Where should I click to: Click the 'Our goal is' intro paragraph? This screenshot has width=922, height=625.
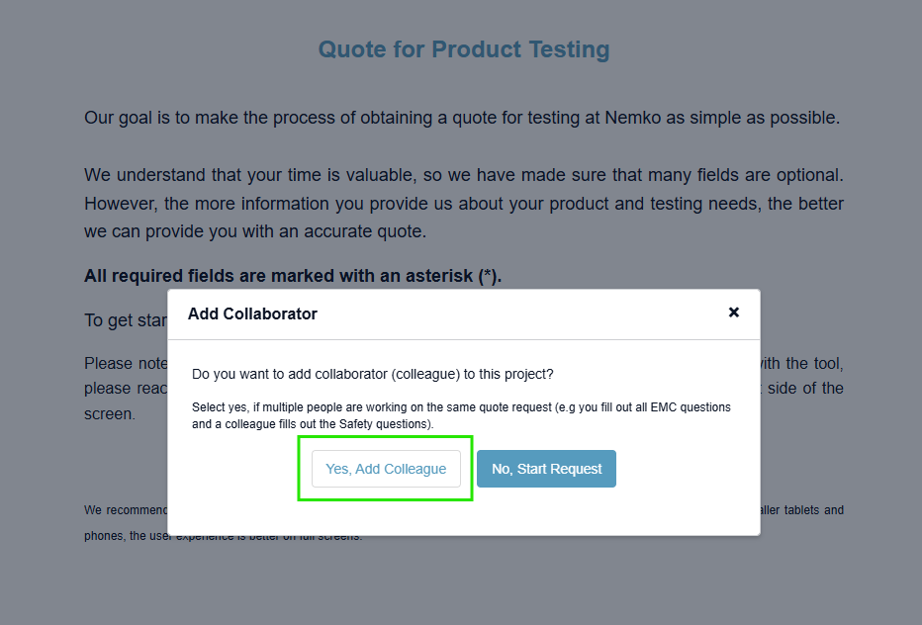point(461,118)
